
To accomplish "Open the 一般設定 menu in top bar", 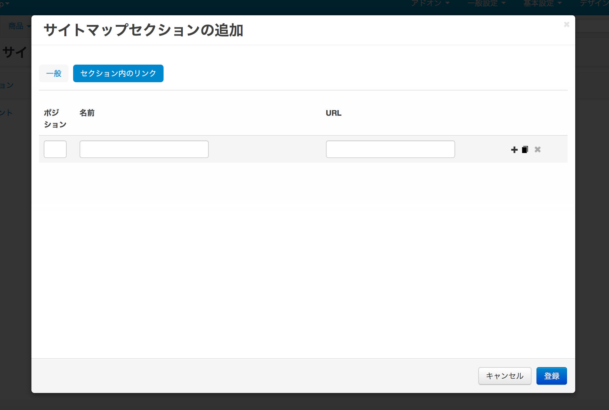I will pos(486,3).
